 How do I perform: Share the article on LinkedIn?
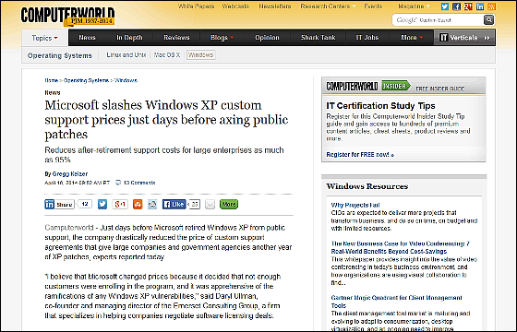[x=59, y=204]
